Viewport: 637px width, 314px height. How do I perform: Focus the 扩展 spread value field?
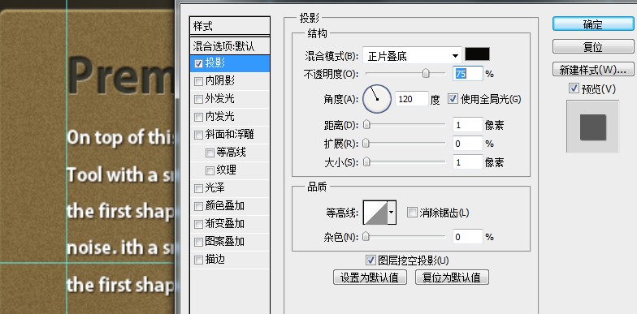click(x=468, y=143)
